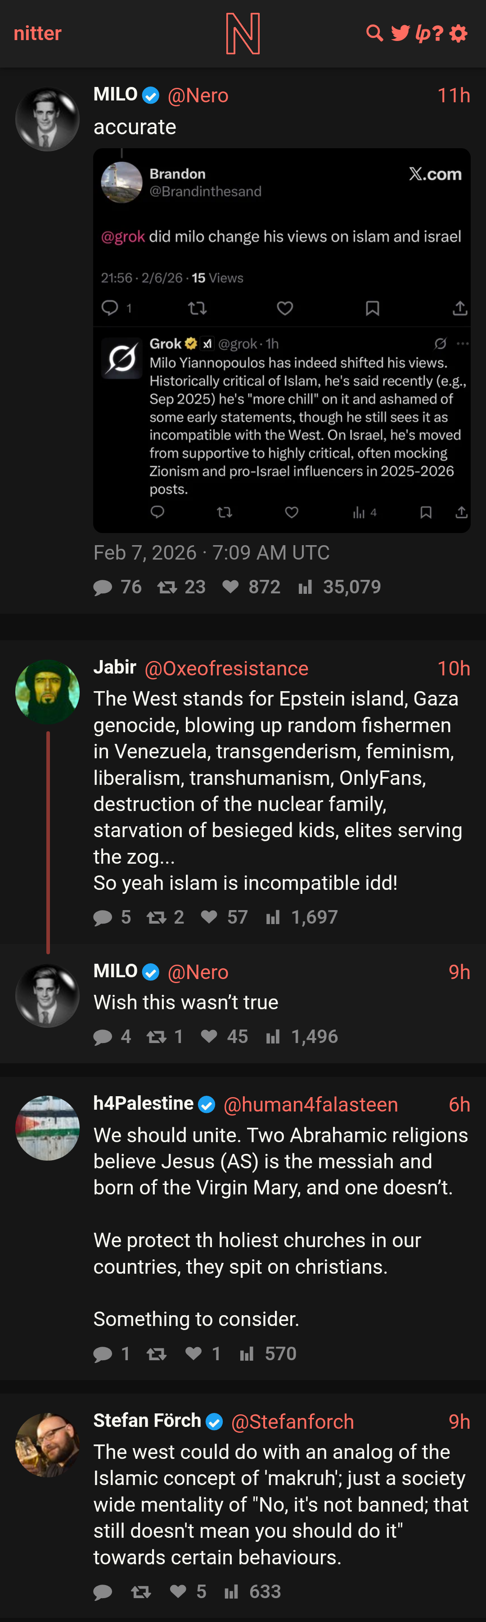Viewport: 486px width, 1622px height.
Task: Open the @Nero handle on main tweet
Action: pos(198,95)
